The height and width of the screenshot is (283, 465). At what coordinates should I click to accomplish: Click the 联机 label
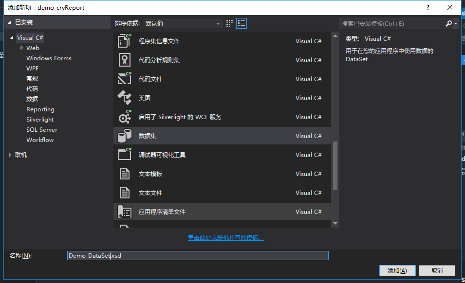21,155
